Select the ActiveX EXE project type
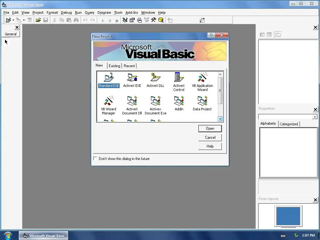320x240 pixels. click(x=132, y=80)
